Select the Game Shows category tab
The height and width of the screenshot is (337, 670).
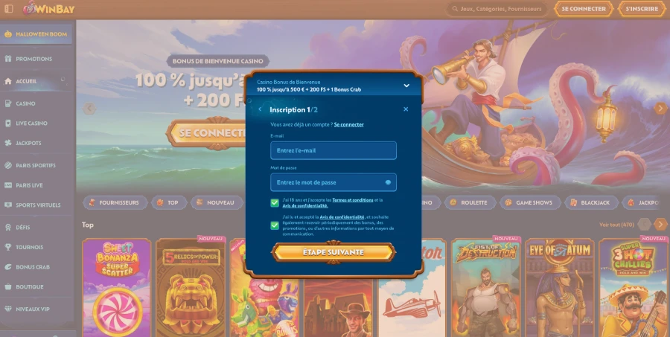529,202
